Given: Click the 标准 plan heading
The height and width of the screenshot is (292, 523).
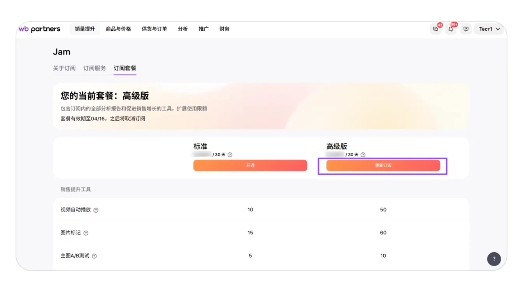Looking at the screenshot, I should pos(200,146).
